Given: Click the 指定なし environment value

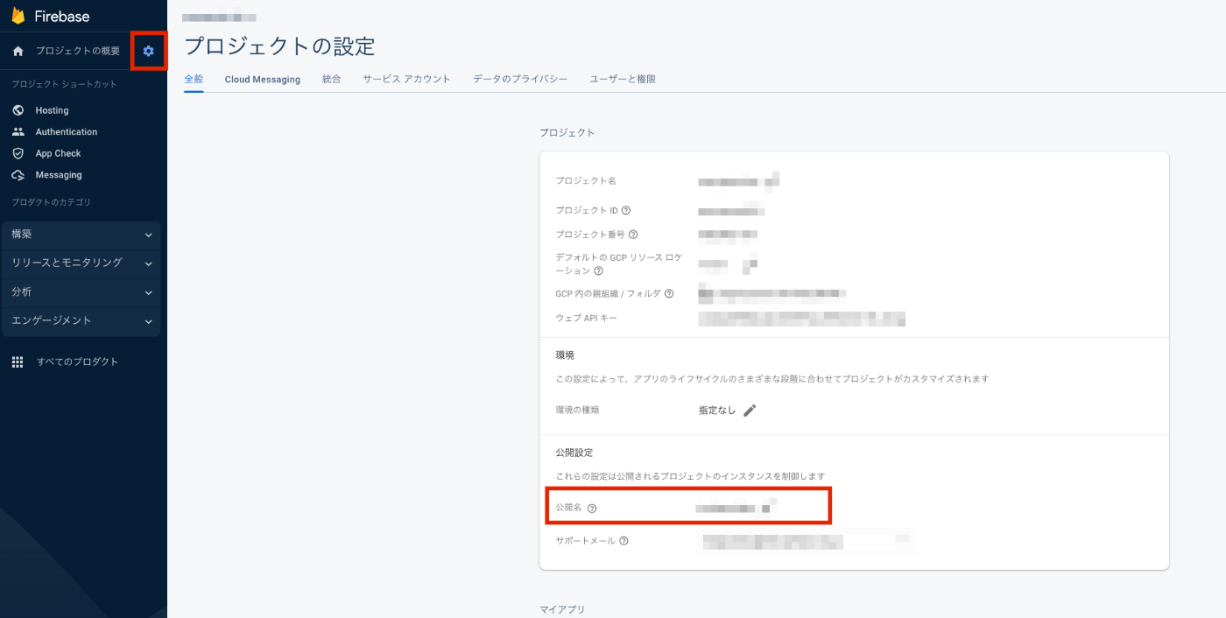Looking at the screenshot, I should tap(717, 411).
